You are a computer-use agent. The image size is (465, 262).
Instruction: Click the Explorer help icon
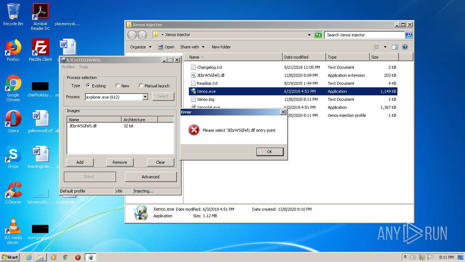[x=405, y=47]
